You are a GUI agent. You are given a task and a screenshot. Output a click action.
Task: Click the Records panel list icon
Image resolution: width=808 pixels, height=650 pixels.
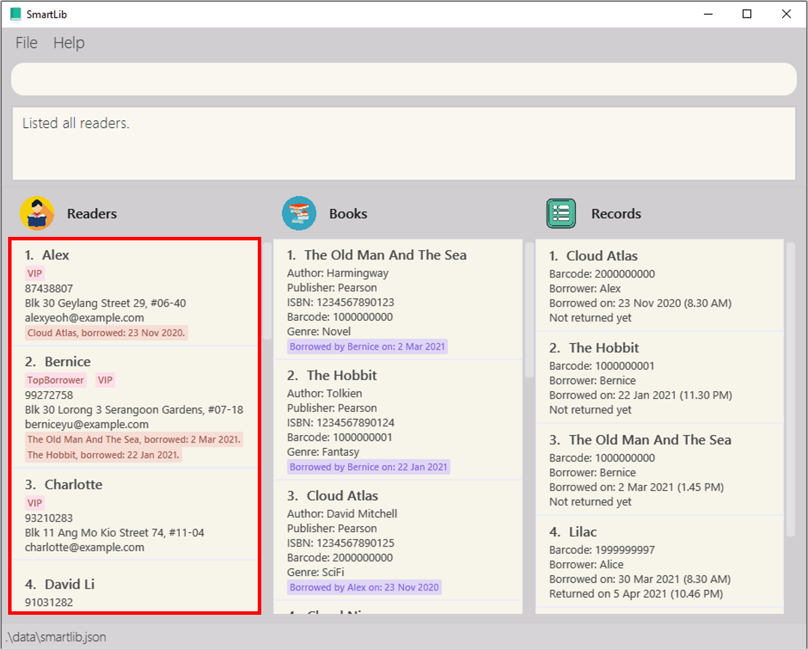(x=561, y=213)
